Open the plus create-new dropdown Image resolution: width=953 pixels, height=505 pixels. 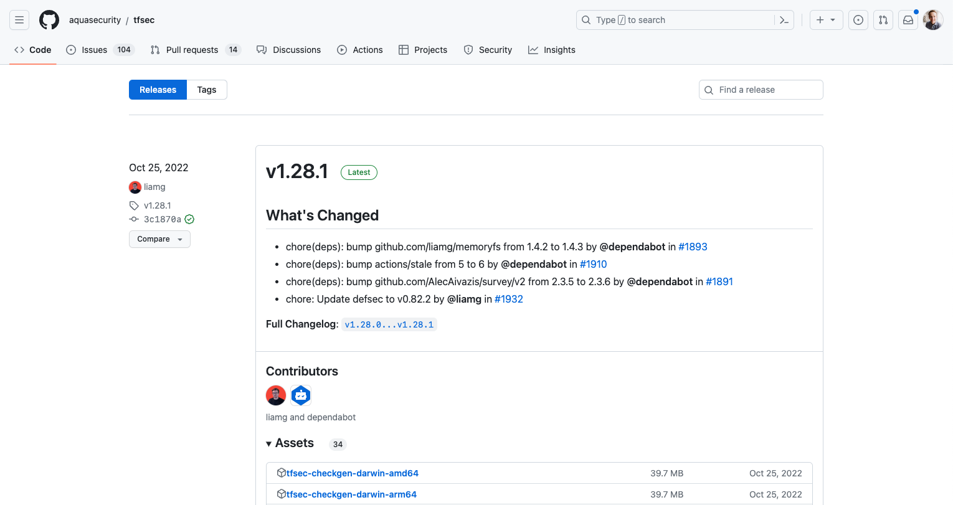tap(825, 19)
